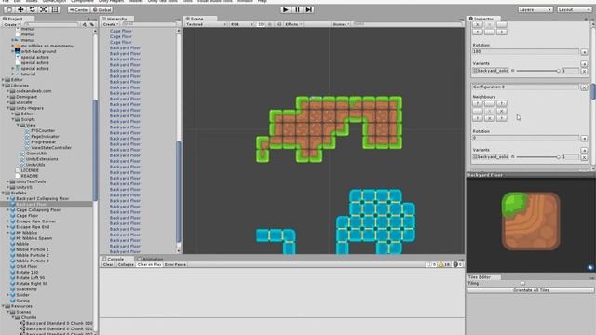Image resolution: width=596 pixels, height=335 pixels.
Task: Select the ProgressBar script in Project
Action: pos(44,142)
